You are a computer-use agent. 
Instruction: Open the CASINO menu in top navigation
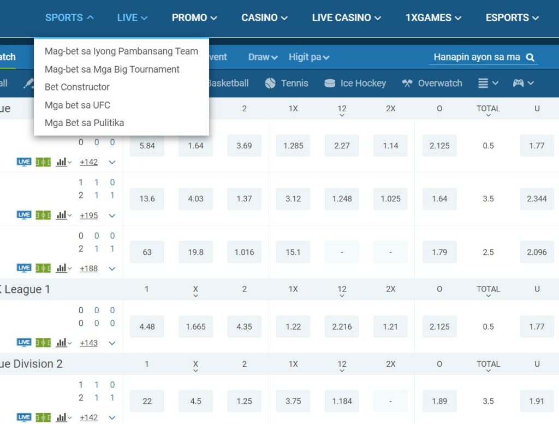[x=264, y=18]
